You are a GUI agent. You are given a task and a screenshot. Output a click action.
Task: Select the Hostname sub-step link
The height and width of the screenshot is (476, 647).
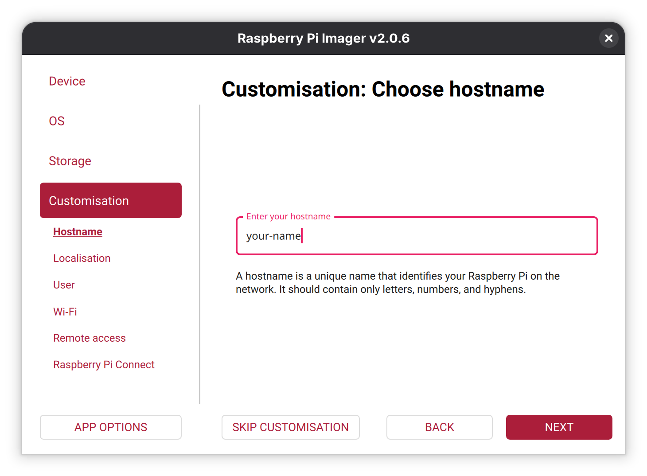tap(78, 232)
